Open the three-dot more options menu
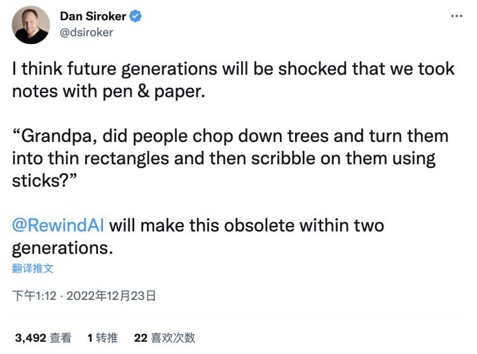477x354 pixels. [x=456, y=17]
